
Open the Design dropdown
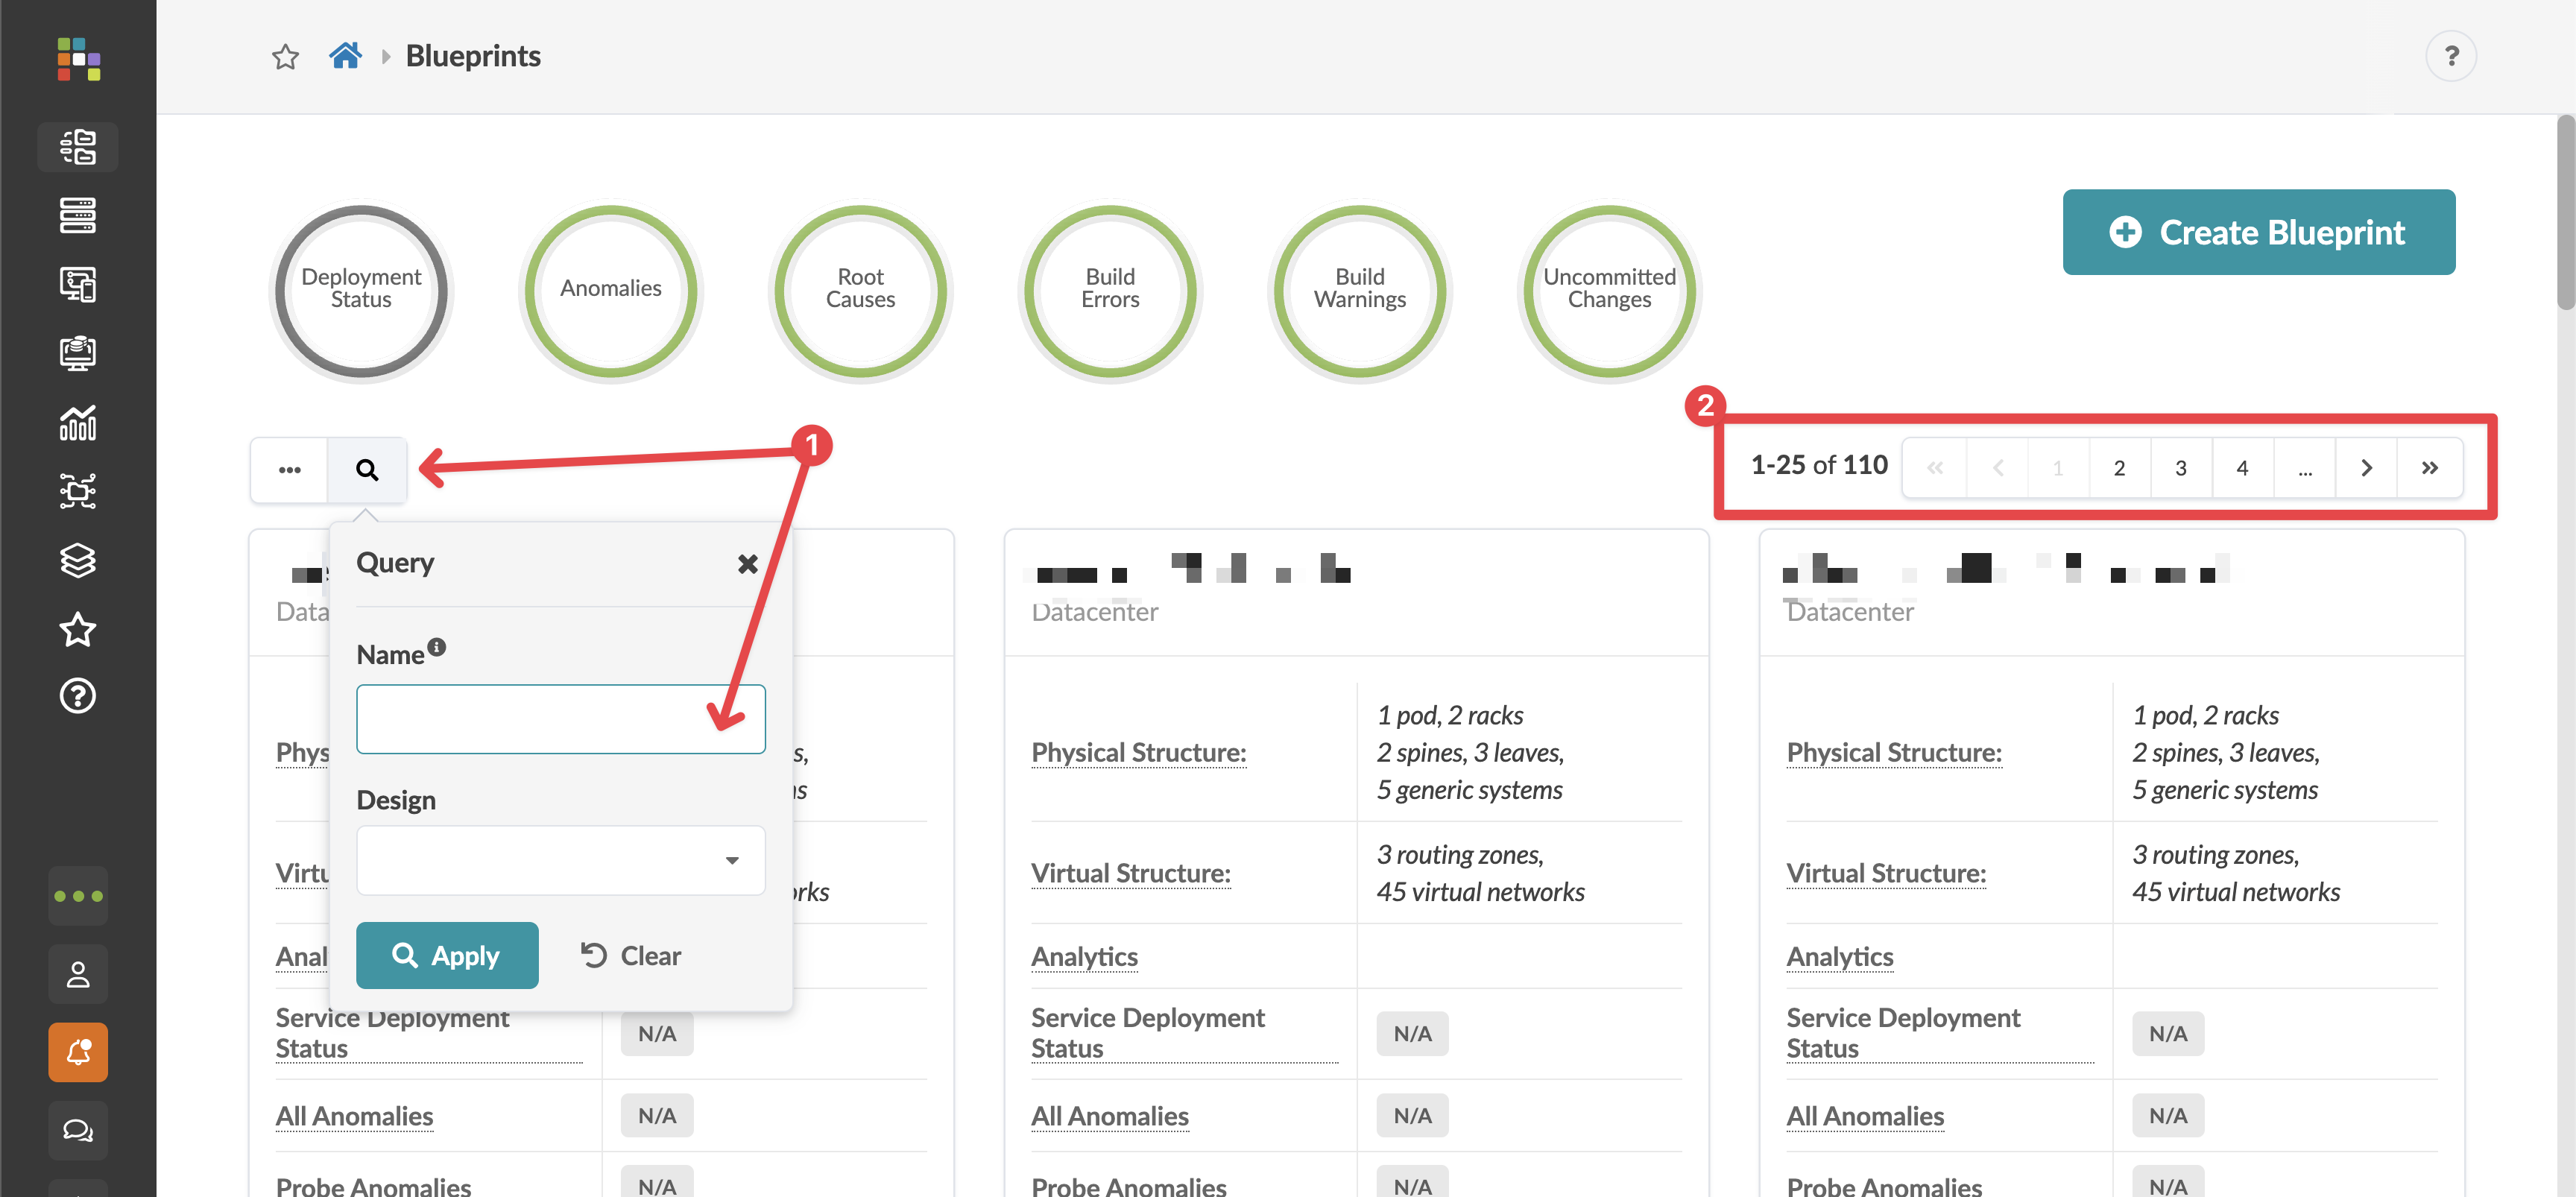(x=561, y=860)
